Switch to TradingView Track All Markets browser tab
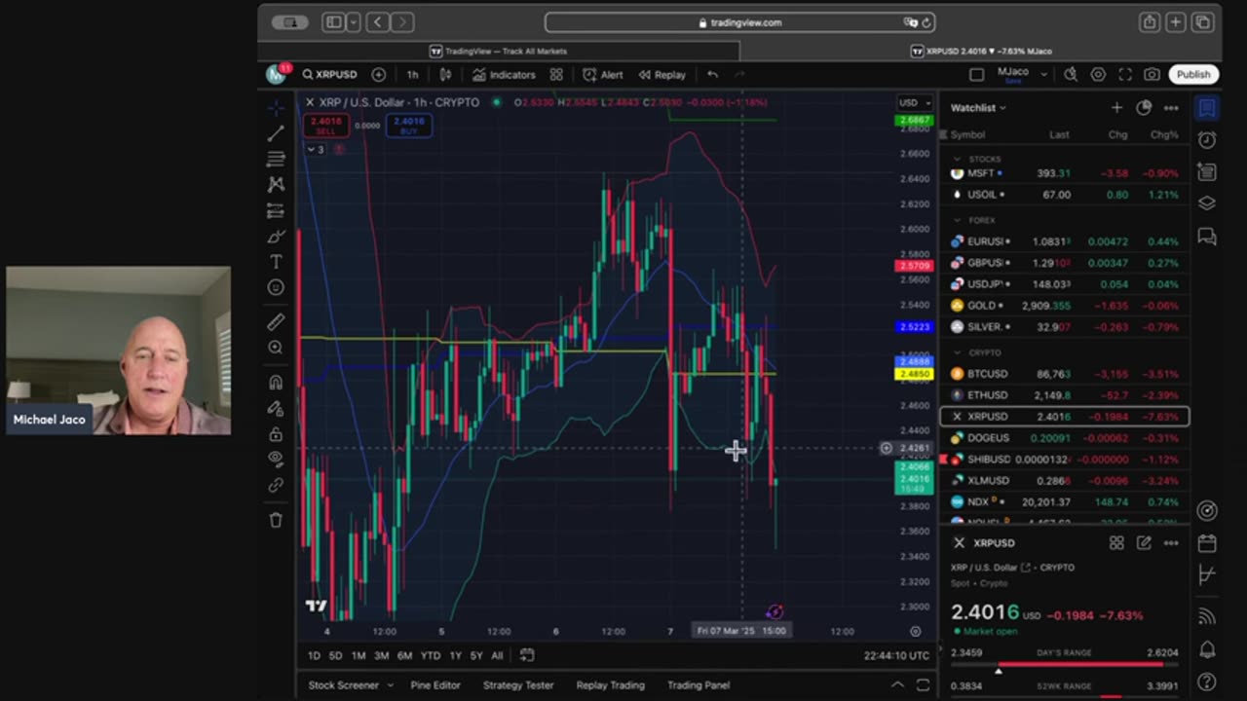Viewport: 1247px width, 701px height. (499, 51)
